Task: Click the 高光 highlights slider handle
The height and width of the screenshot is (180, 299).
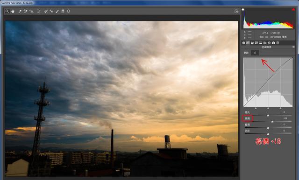Action: 268,116
